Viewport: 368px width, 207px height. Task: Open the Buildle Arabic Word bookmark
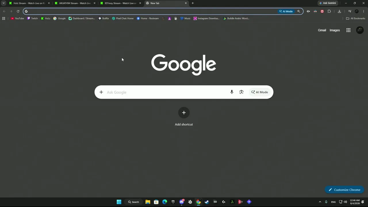236,18
